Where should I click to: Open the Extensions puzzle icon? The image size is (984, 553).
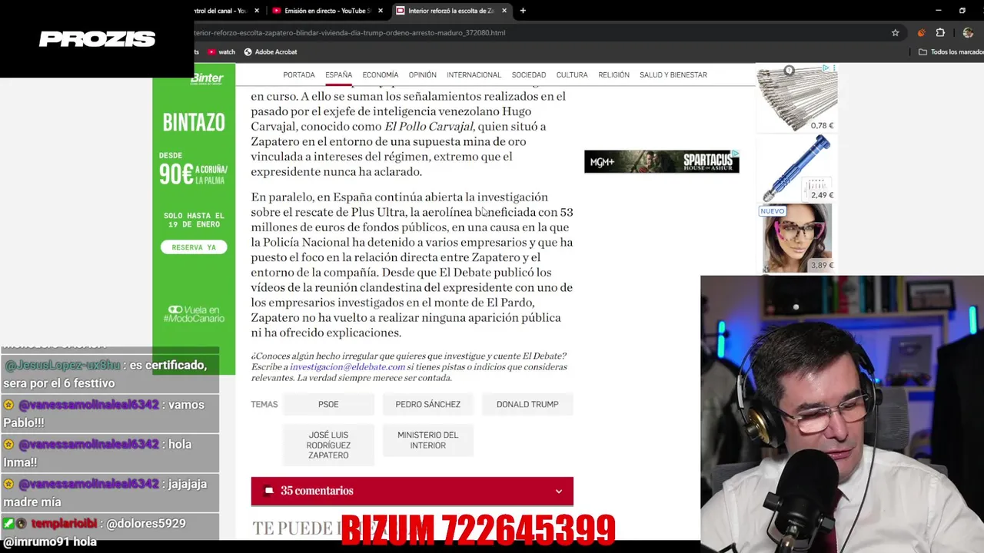point(940,33)
